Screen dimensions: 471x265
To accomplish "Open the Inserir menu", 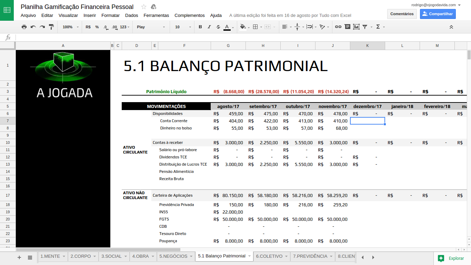I will (x=90, y=15).
